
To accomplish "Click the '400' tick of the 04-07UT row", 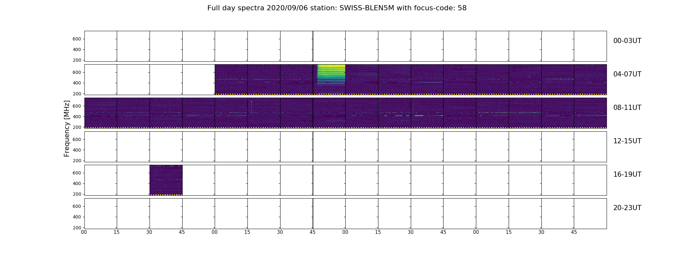I will 77,83.
